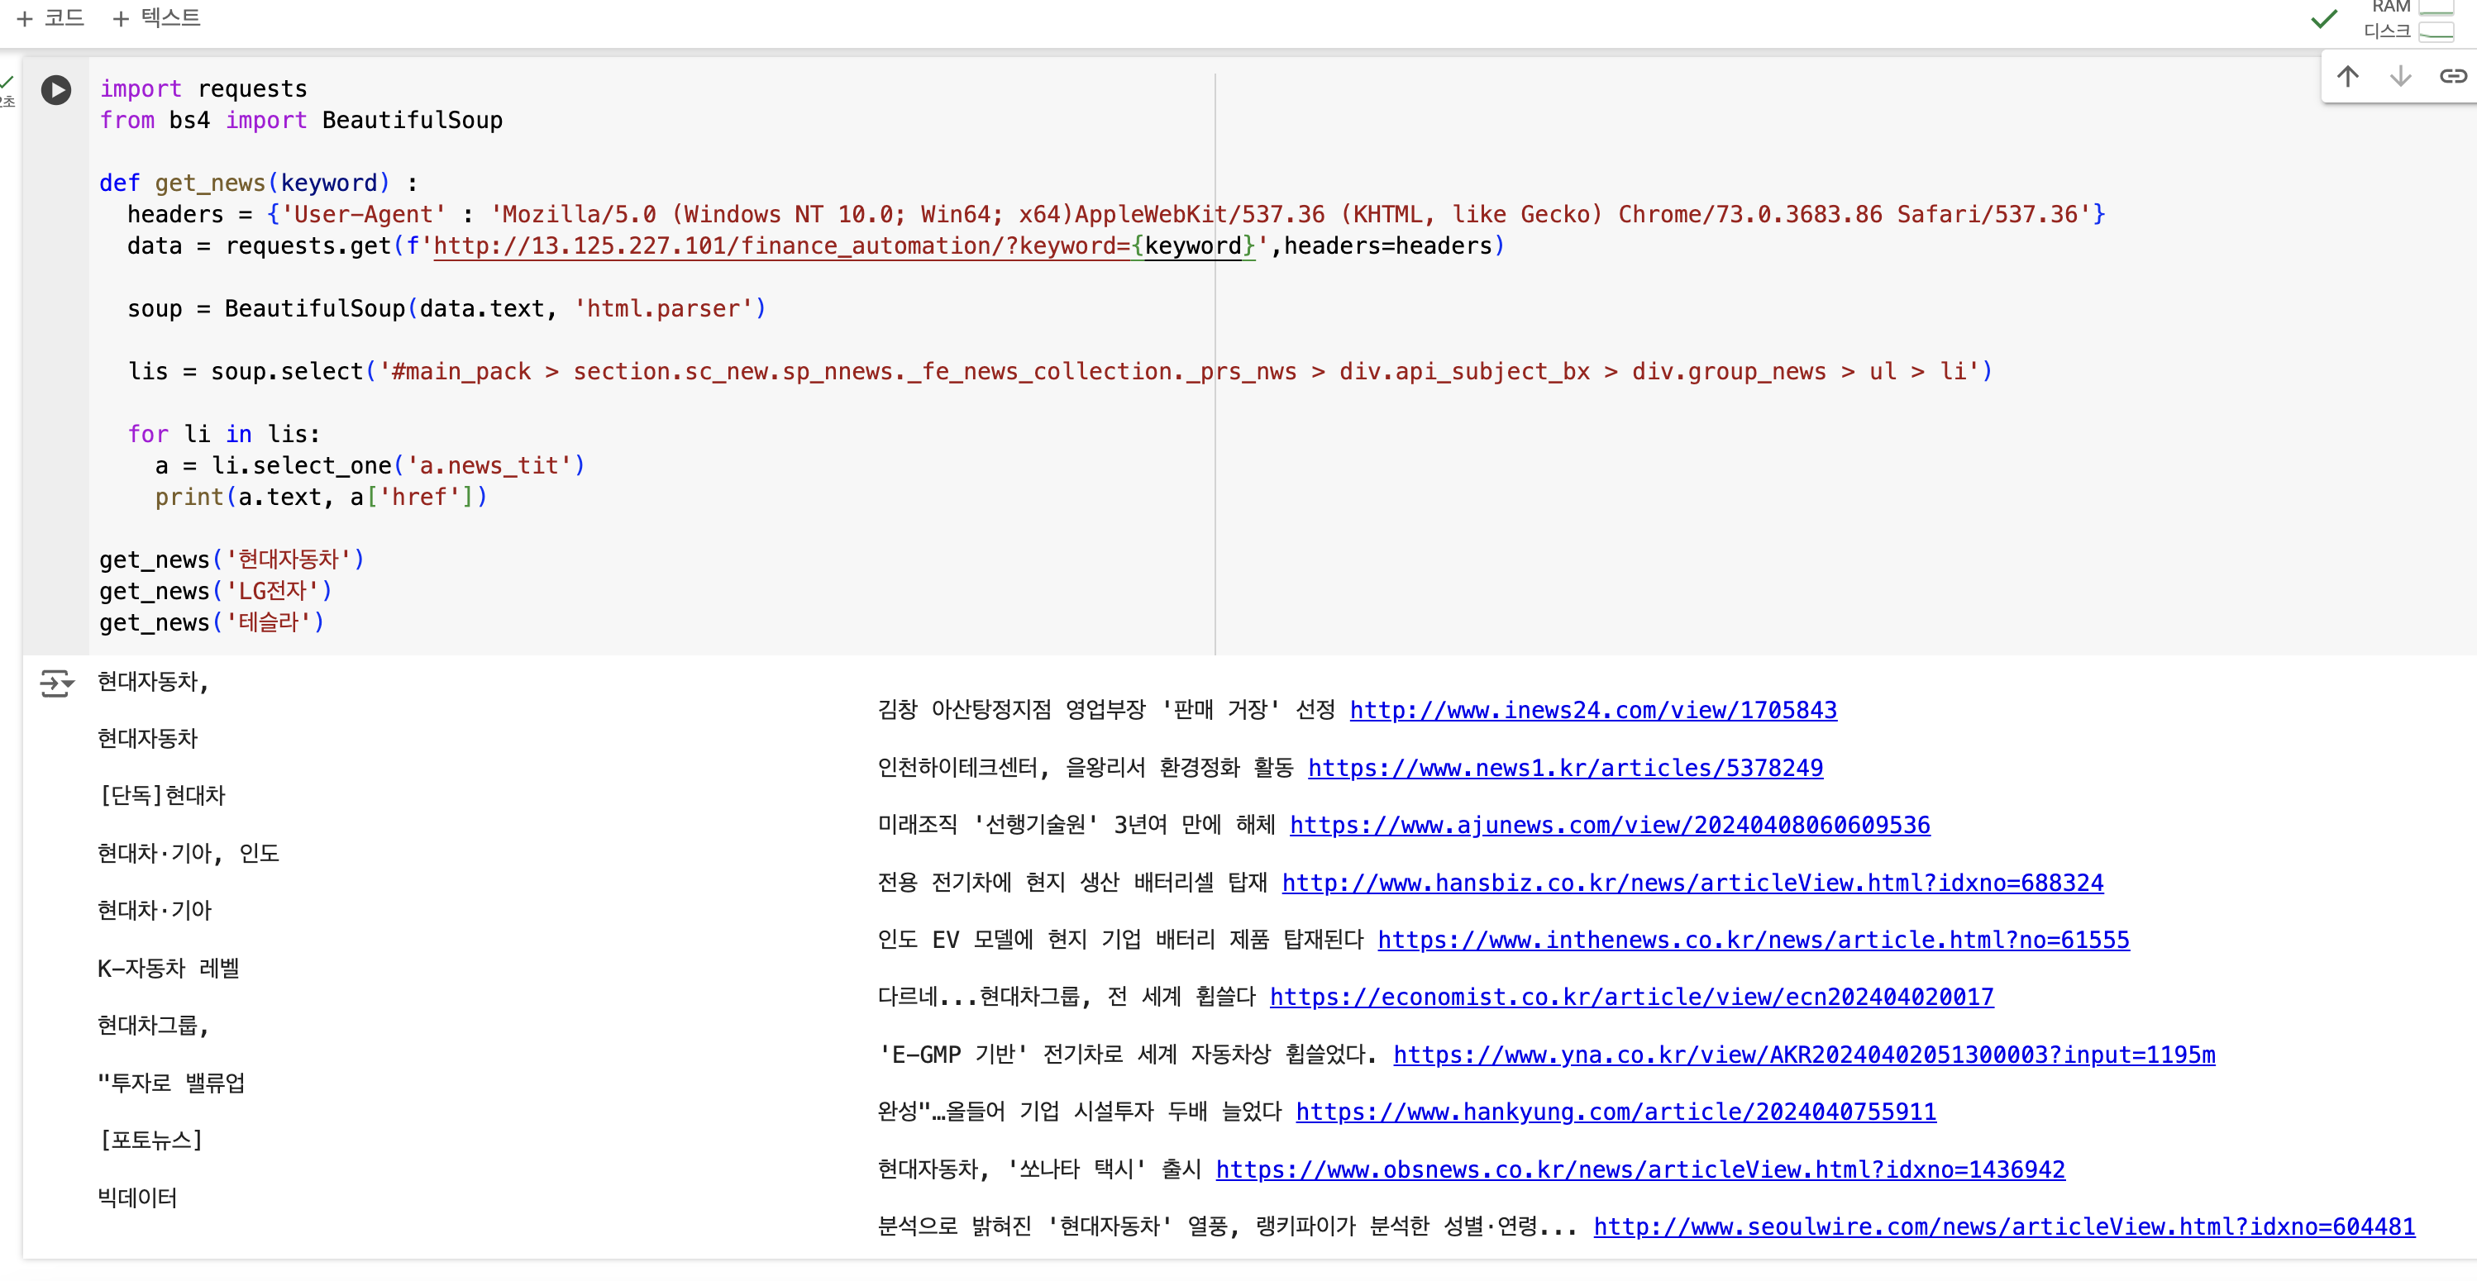Click the line get_news('테슬라')

click(x=212, y=622)
